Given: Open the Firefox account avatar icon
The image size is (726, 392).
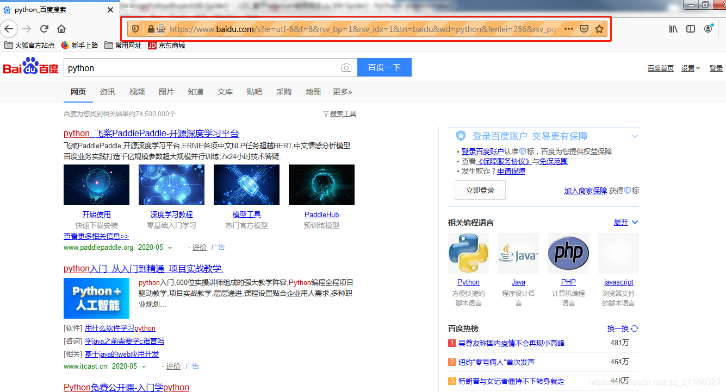Looking at the screenshot, I should (708, 29).
